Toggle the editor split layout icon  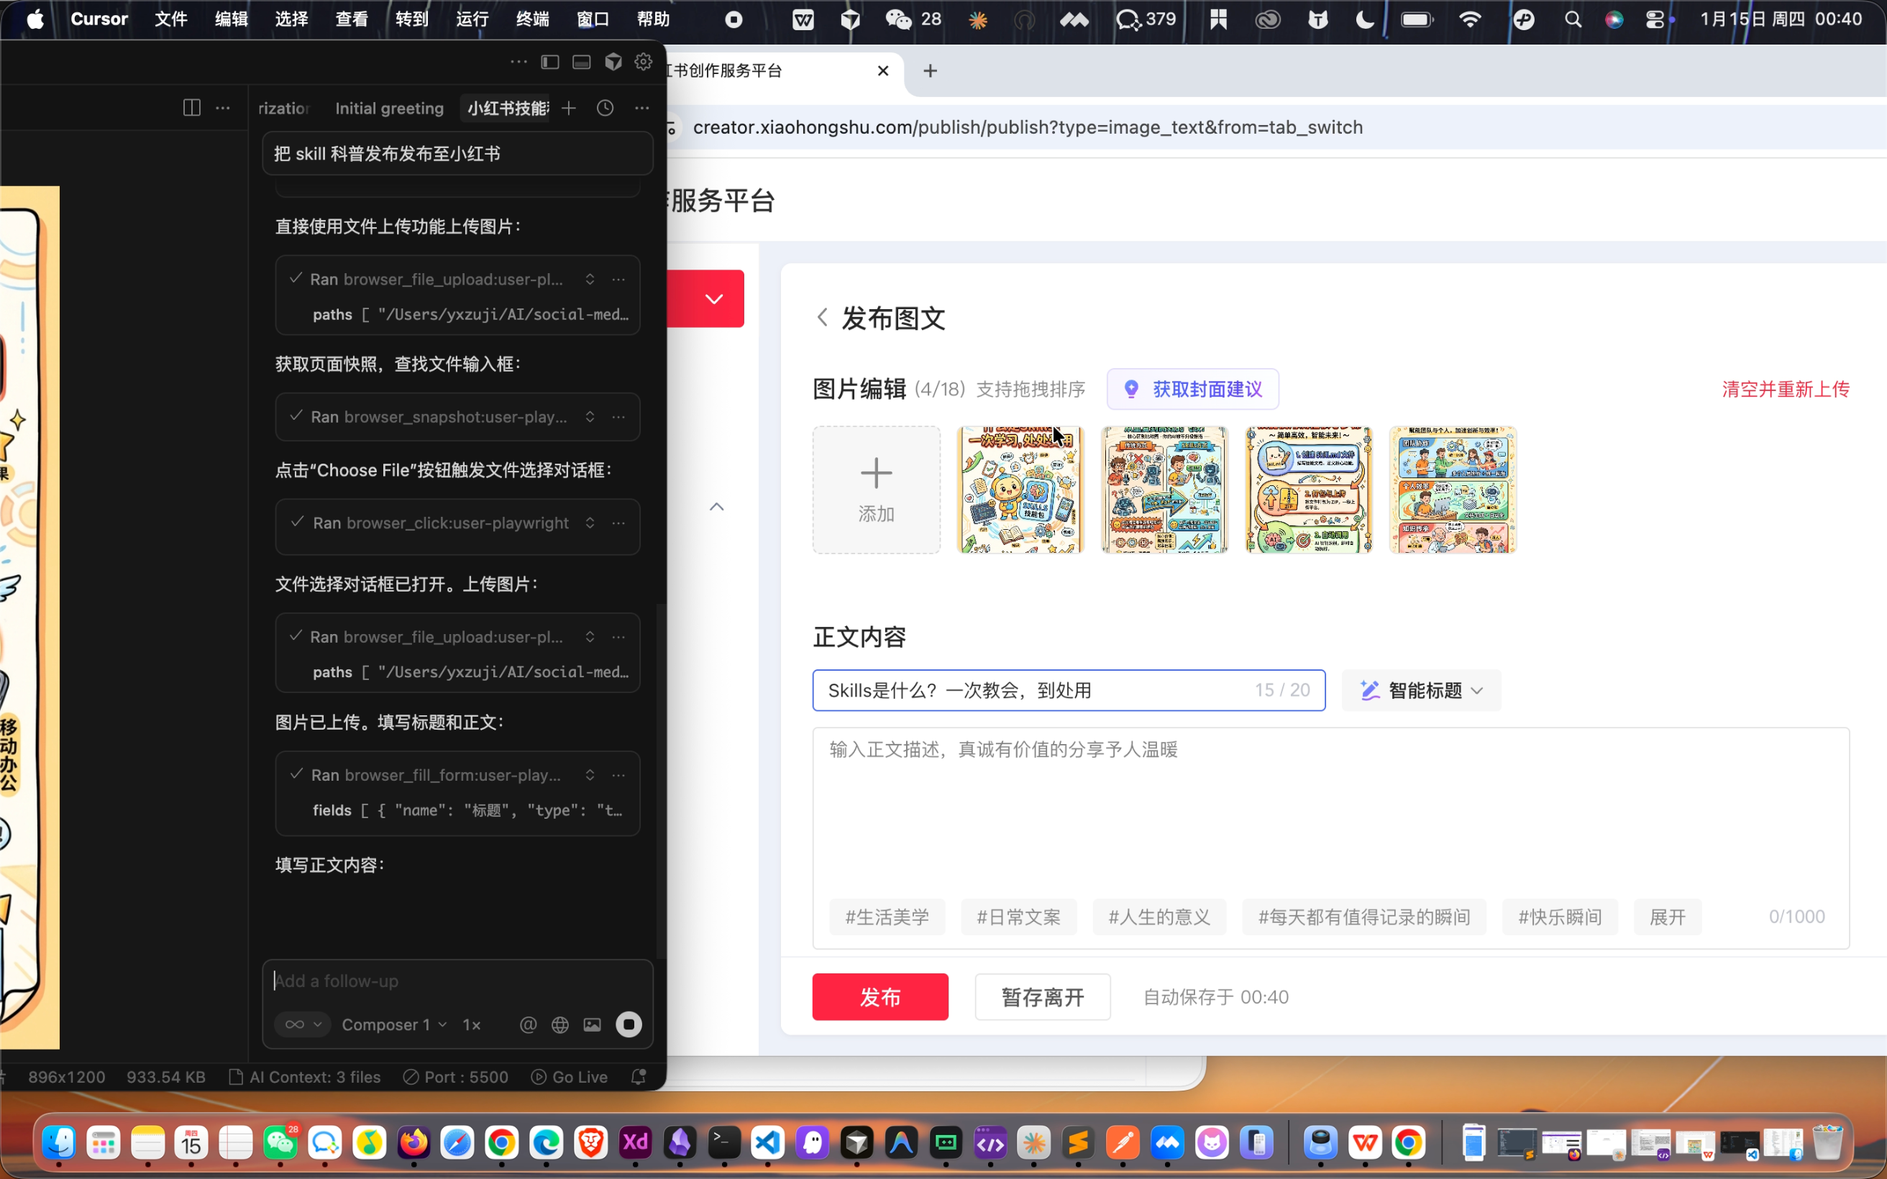[x=191, y=108]
